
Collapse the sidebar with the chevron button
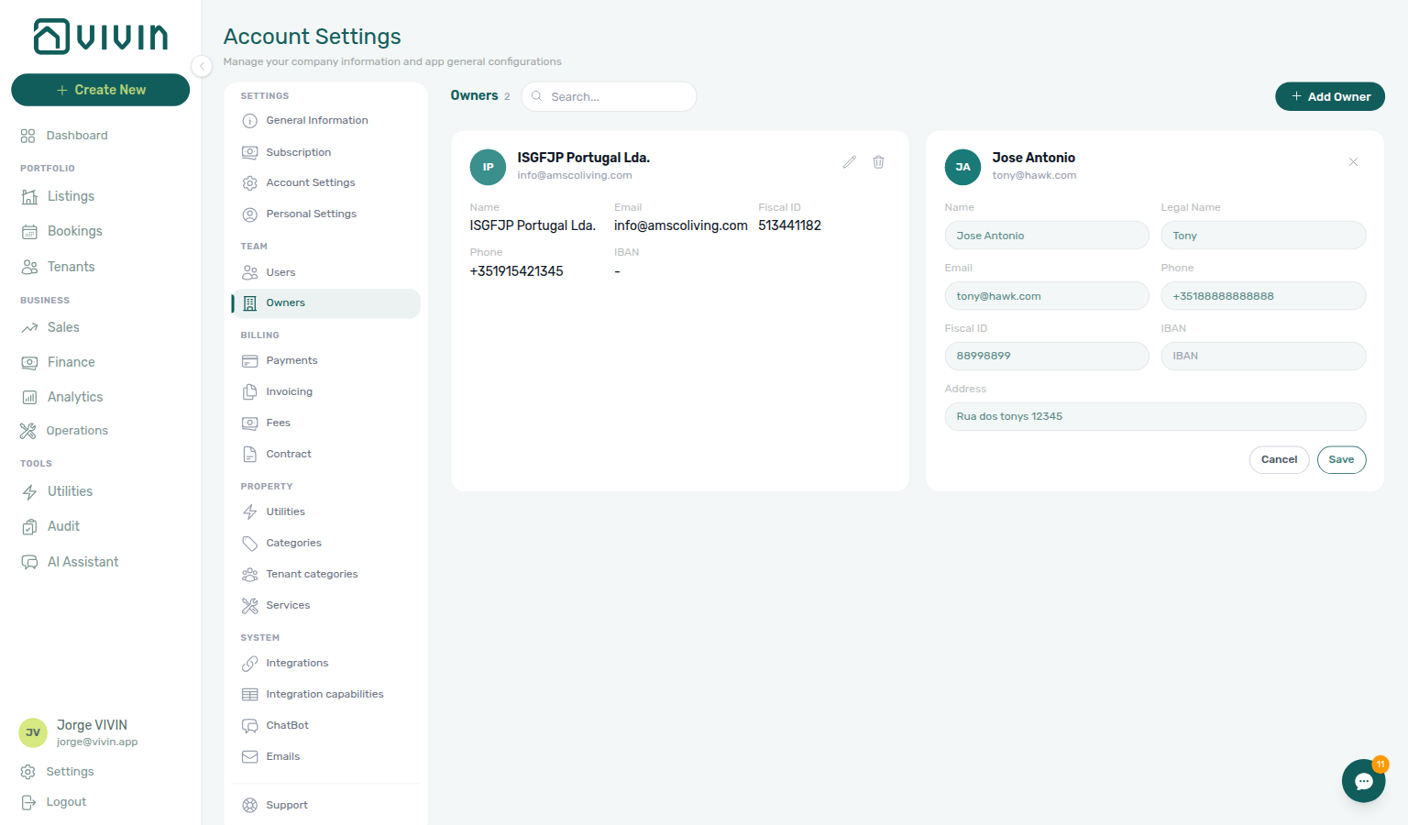[202, 66]
